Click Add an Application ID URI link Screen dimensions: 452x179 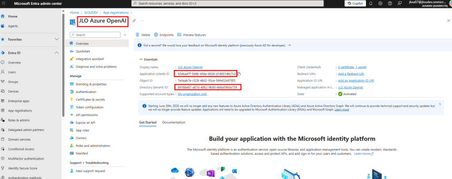tap(356, 81)
